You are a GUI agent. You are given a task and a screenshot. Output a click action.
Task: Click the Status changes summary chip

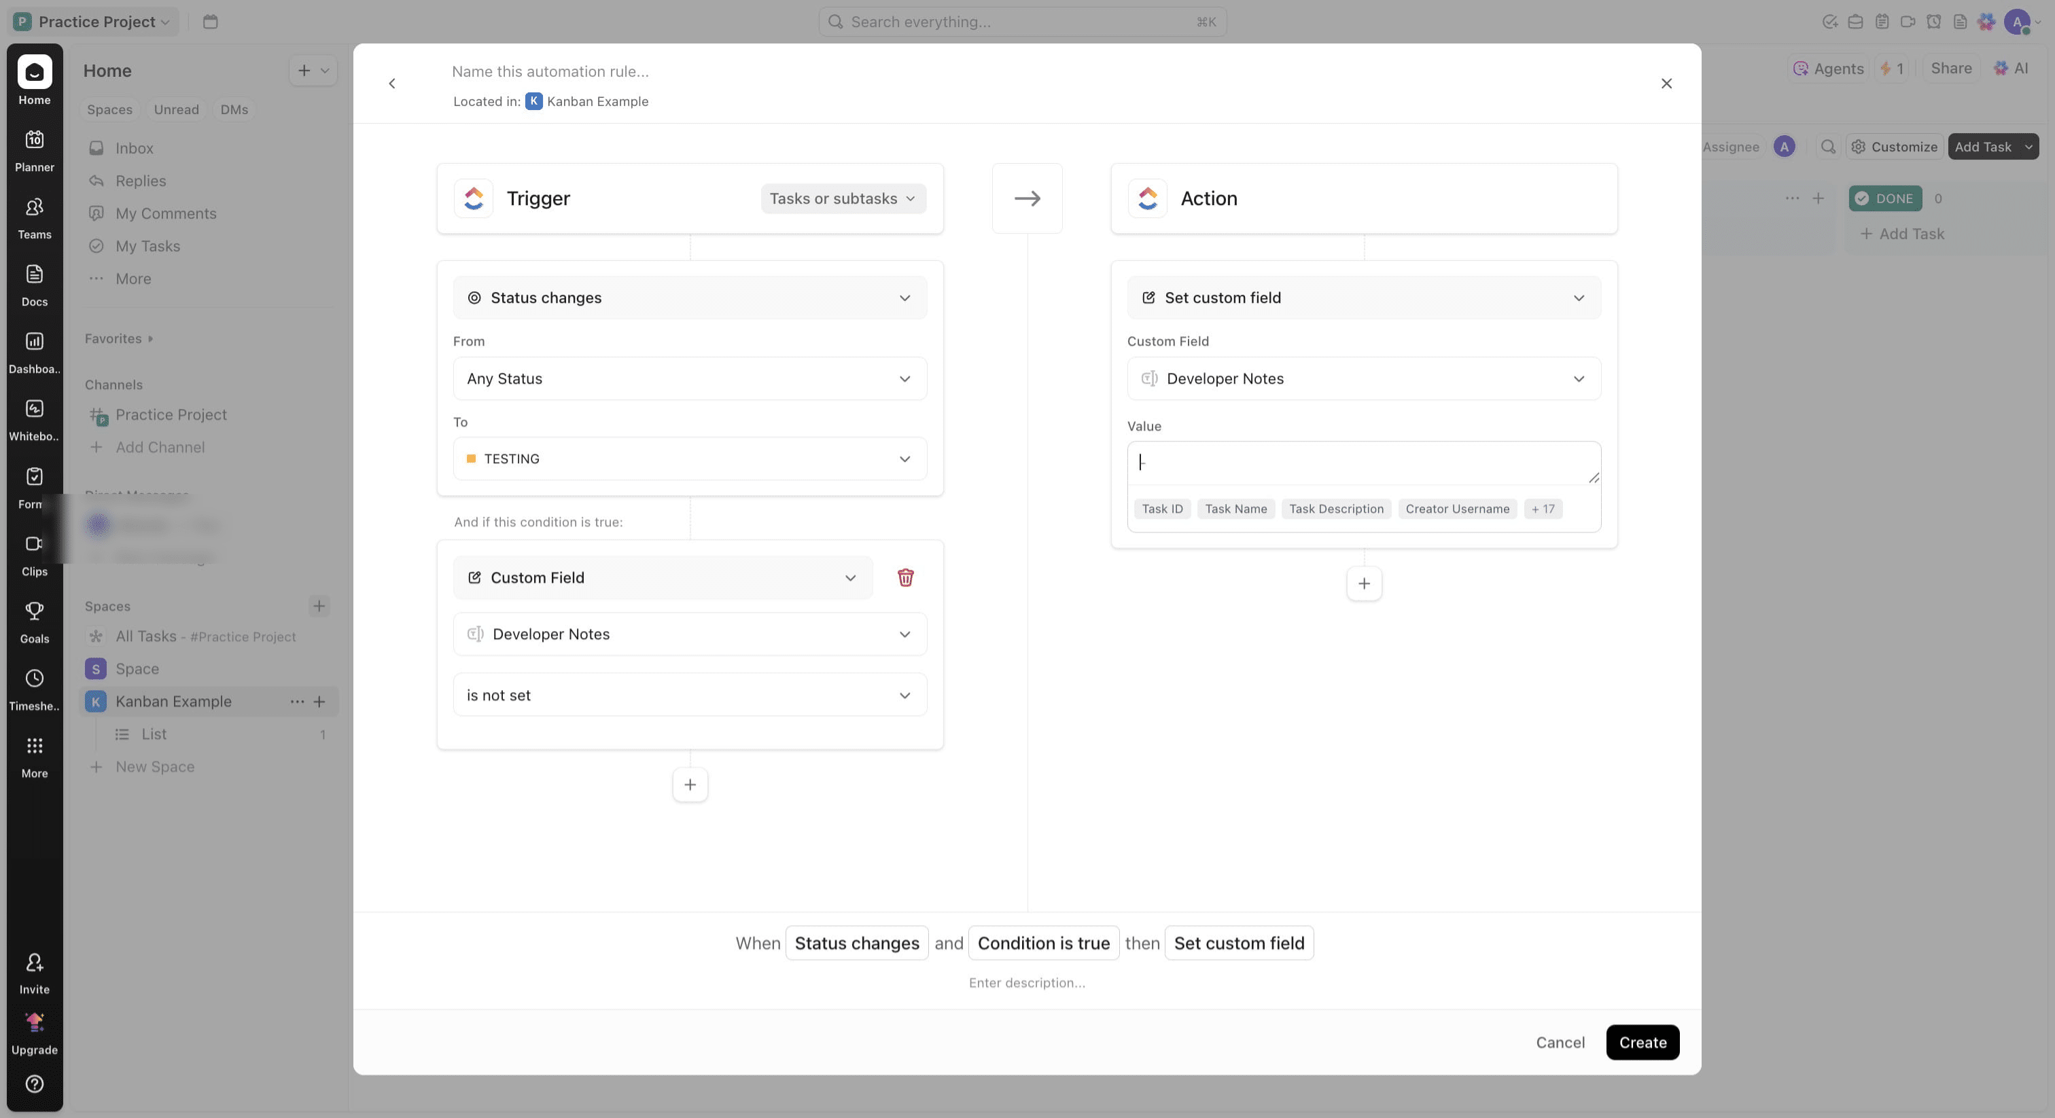[x=856, y=943]
